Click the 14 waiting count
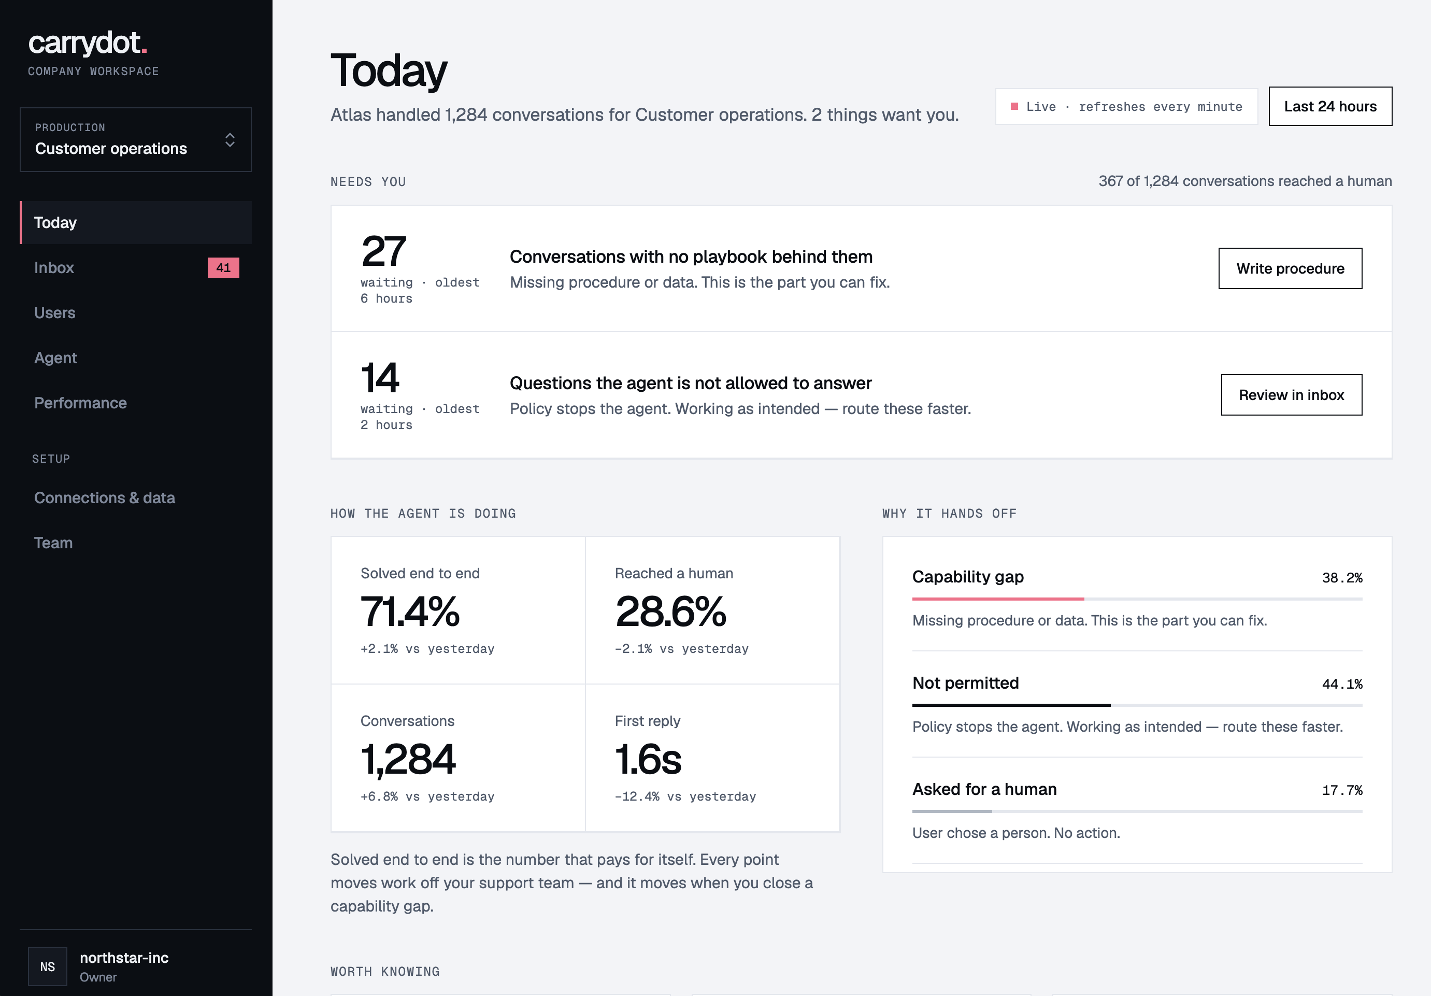Viewport: 1431px width, 996px height. [x=380, y=378]
